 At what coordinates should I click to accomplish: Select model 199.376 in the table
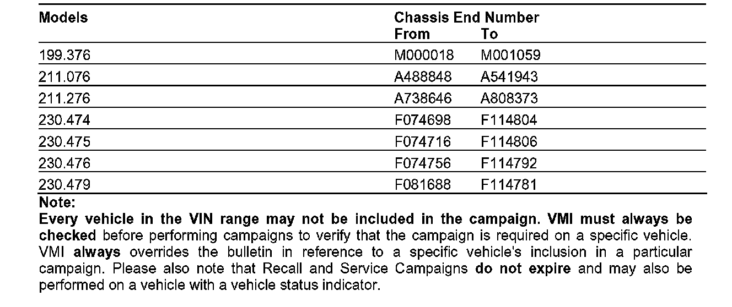tap(64, 55)
